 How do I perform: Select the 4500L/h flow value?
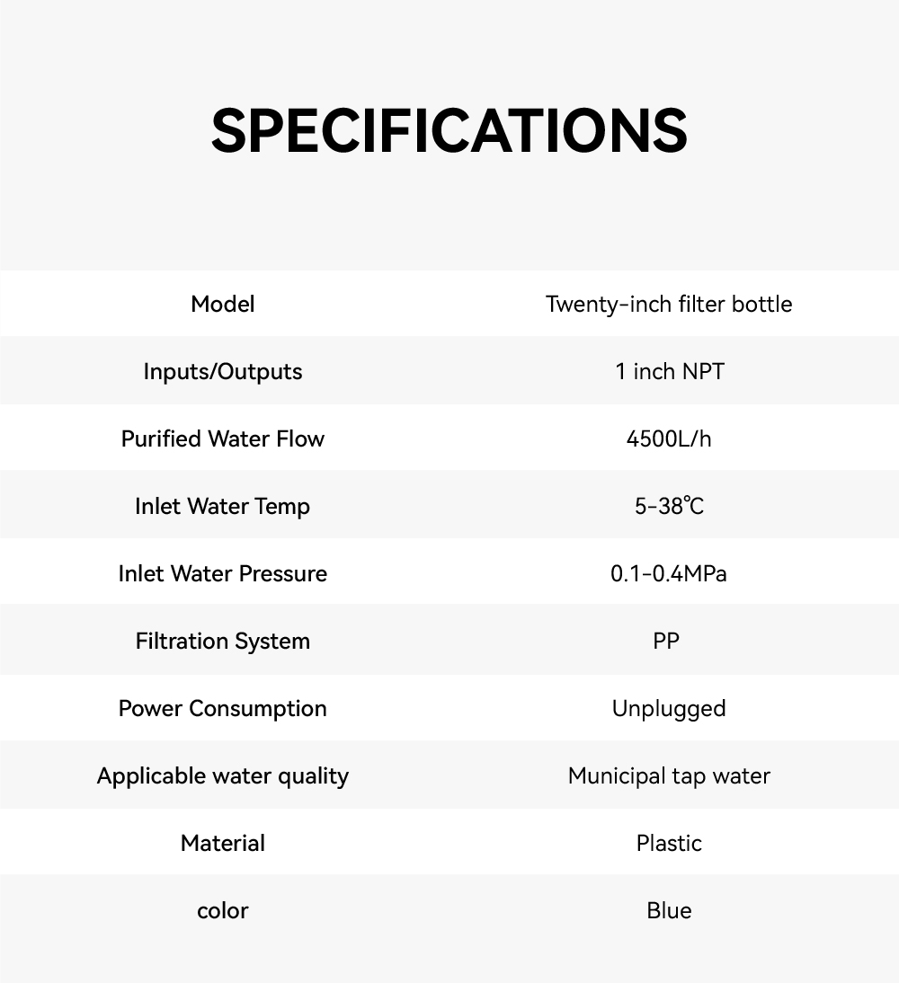669,438
